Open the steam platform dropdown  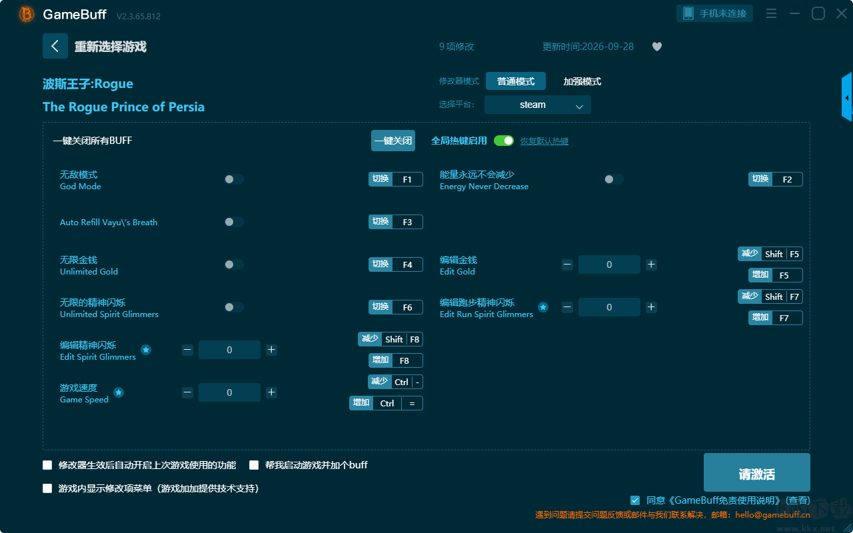[x=538, y=105]
